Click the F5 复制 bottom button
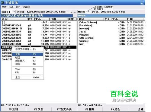This screenshot has height=112, width=151. tap(13, 109)
